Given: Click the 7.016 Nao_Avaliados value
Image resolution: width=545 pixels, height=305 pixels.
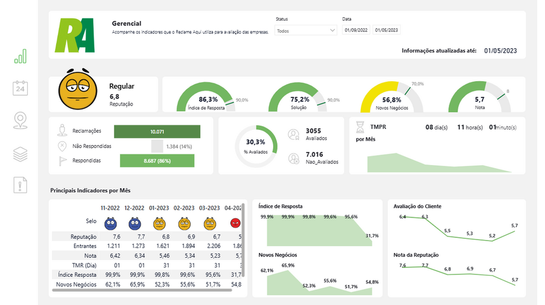Looking at the screenshot, I should pyautogui.click(x=314, y=154).
